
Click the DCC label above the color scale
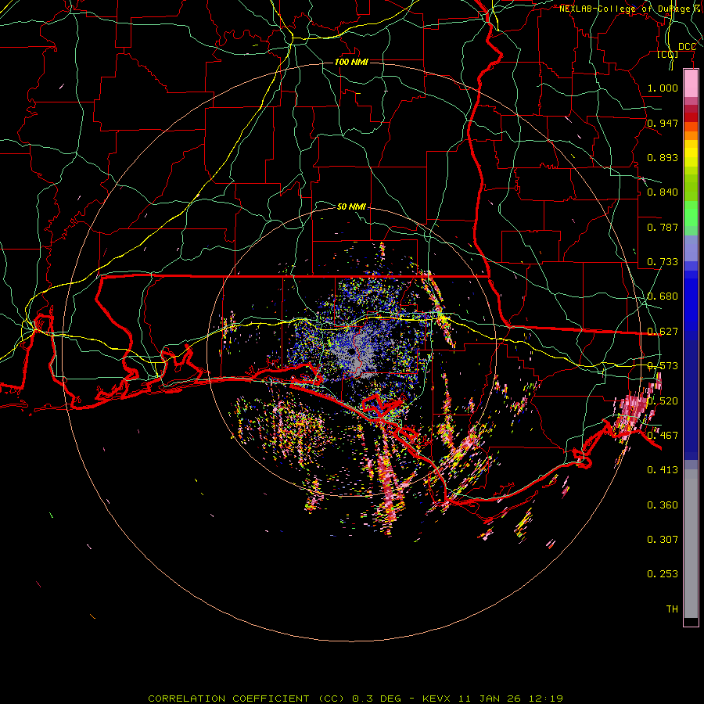pos(687,47)
